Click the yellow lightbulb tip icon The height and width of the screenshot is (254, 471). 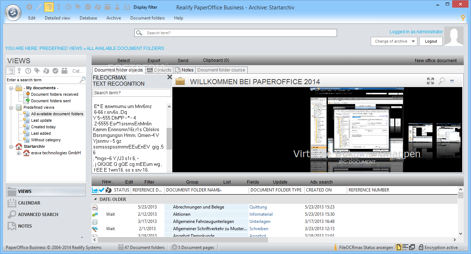coord(463,18)
